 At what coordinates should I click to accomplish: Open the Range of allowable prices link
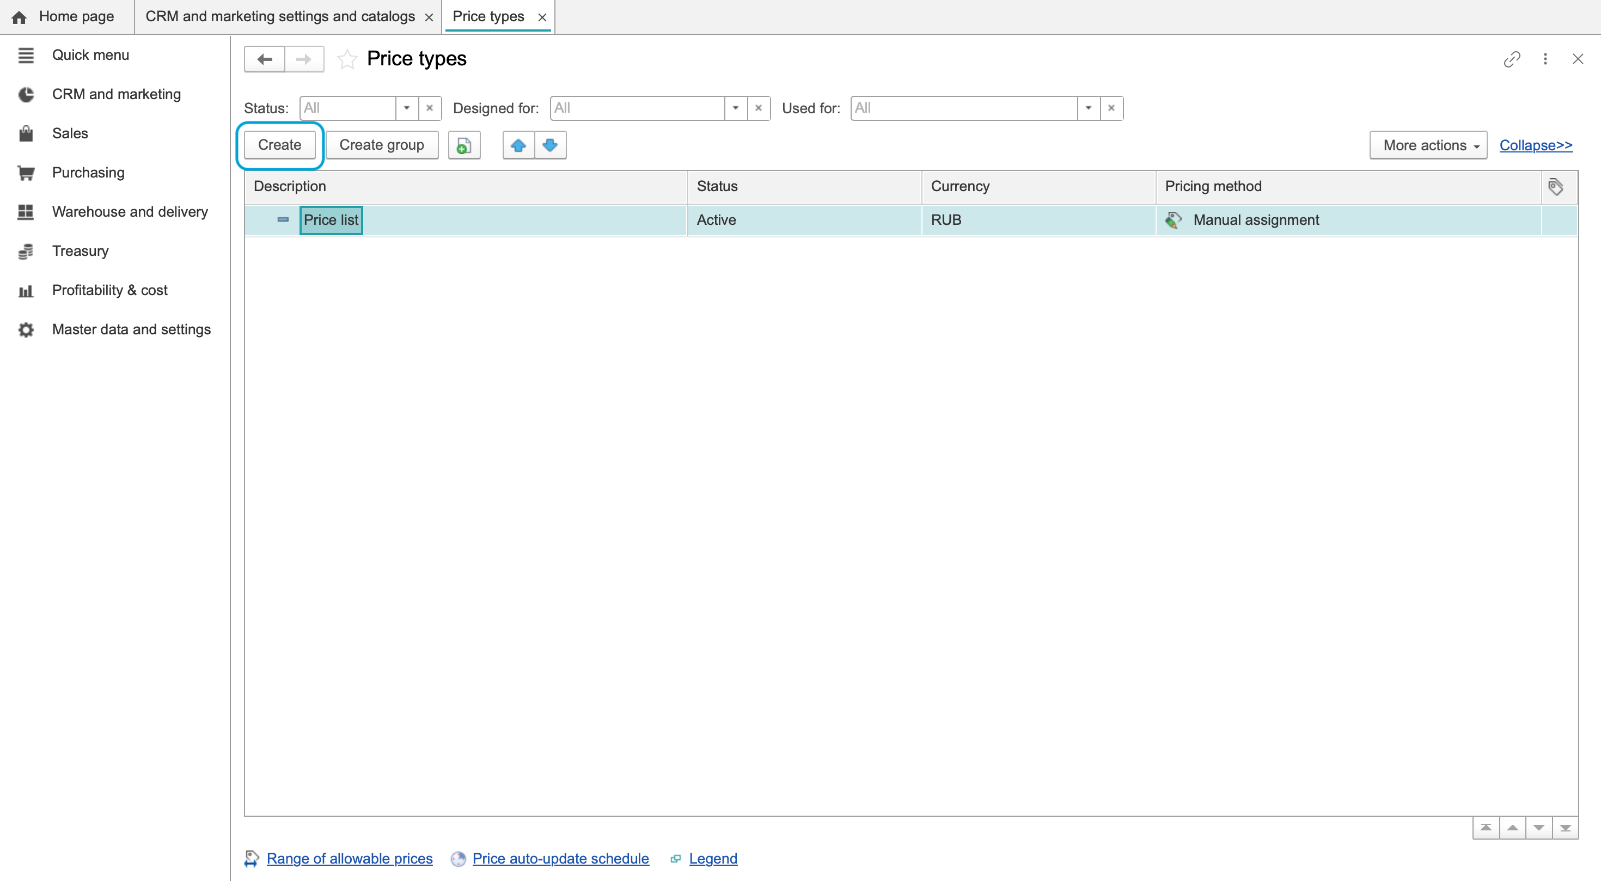click(x=349, y=859)
